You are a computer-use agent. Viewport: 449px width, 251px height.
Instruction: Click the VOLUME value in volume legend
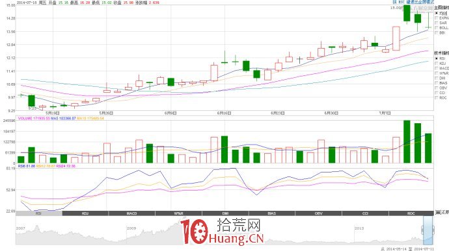pos(34,118)
